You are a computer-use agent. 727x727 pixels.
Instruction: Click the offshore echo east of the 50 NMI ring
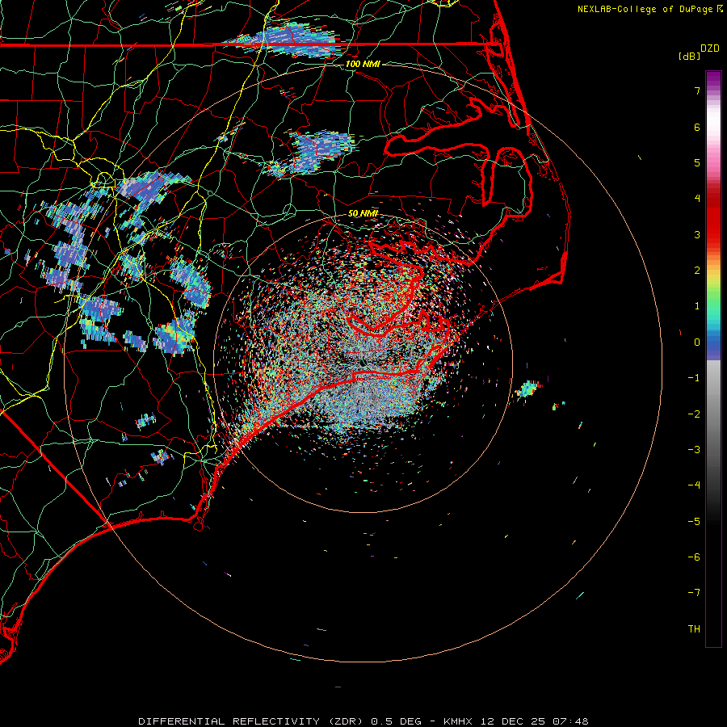click(528, 388)
